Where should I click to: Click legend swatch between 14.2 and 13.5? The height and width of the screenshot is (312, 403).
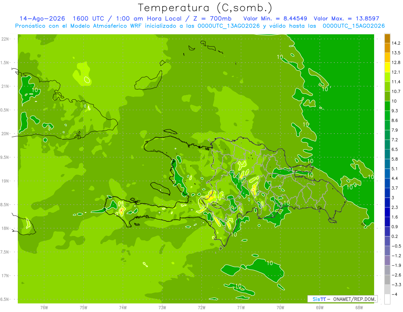point(387,48)
